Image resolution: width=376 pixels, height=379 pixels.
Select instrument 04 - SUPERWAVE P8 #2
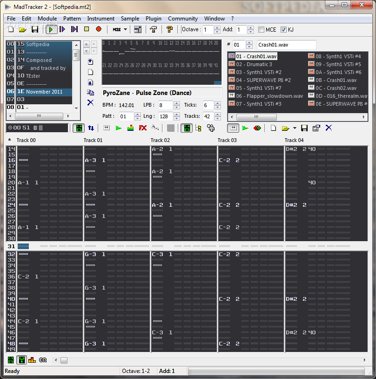pos(260,80)
